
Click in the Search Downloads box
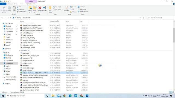point(160,18)
